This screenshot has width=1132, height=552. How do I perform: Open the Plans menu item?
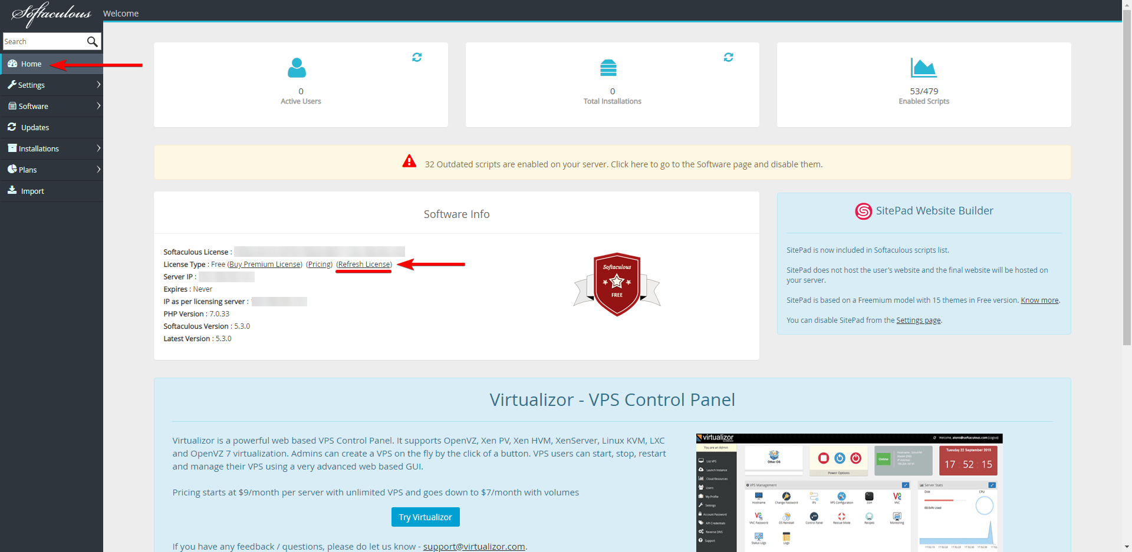(x=51, y=170)
